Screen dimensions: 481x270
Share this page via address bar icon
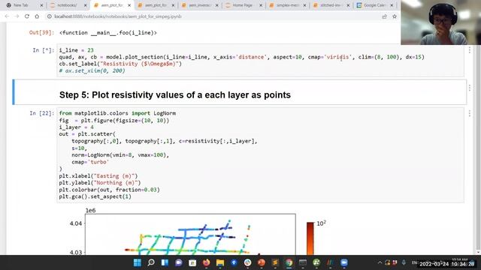[x=384, y=16]
